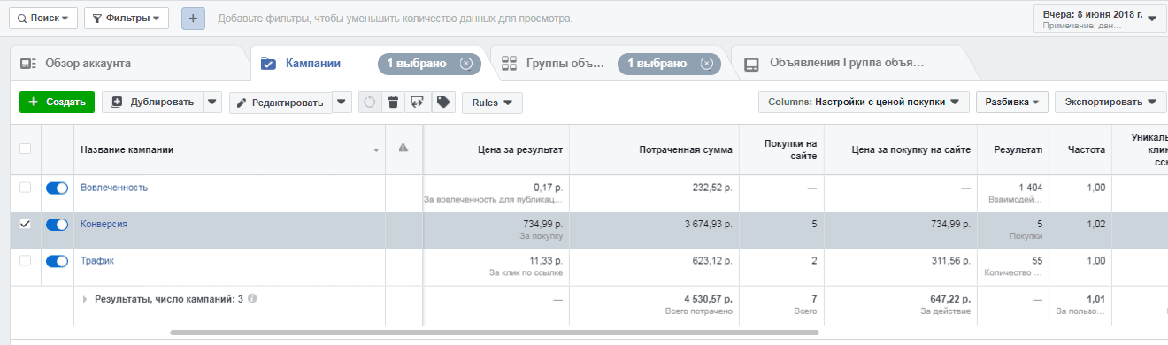
Task: Toggle the select-all campaigns checkbox
Action: click(25, 149)
